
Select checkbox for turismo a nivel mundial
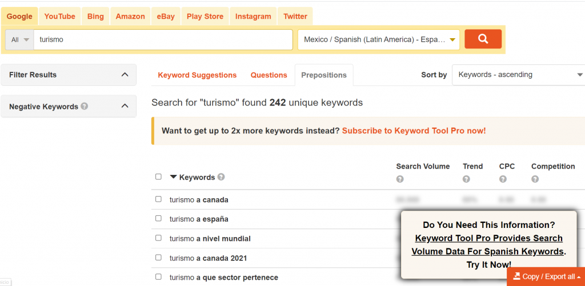[x=158, y=238]
